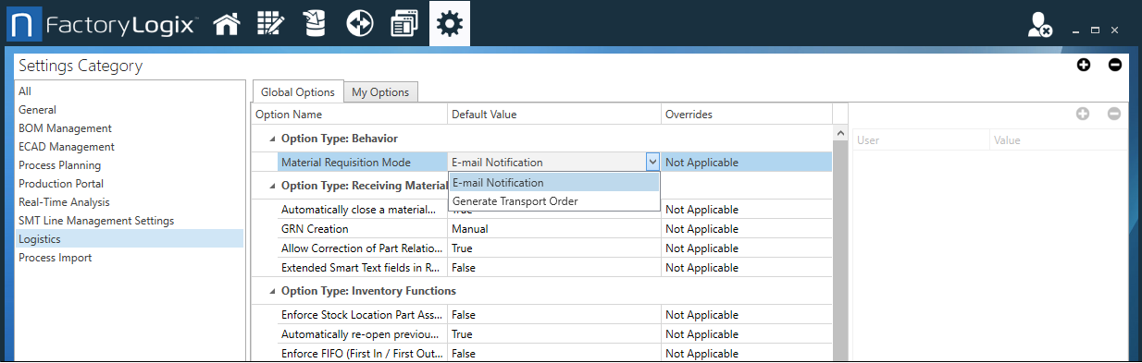Select SMT Line Management Settings category
The height and width of the screenshot is (363, 1142).
[x=130, y=221]
